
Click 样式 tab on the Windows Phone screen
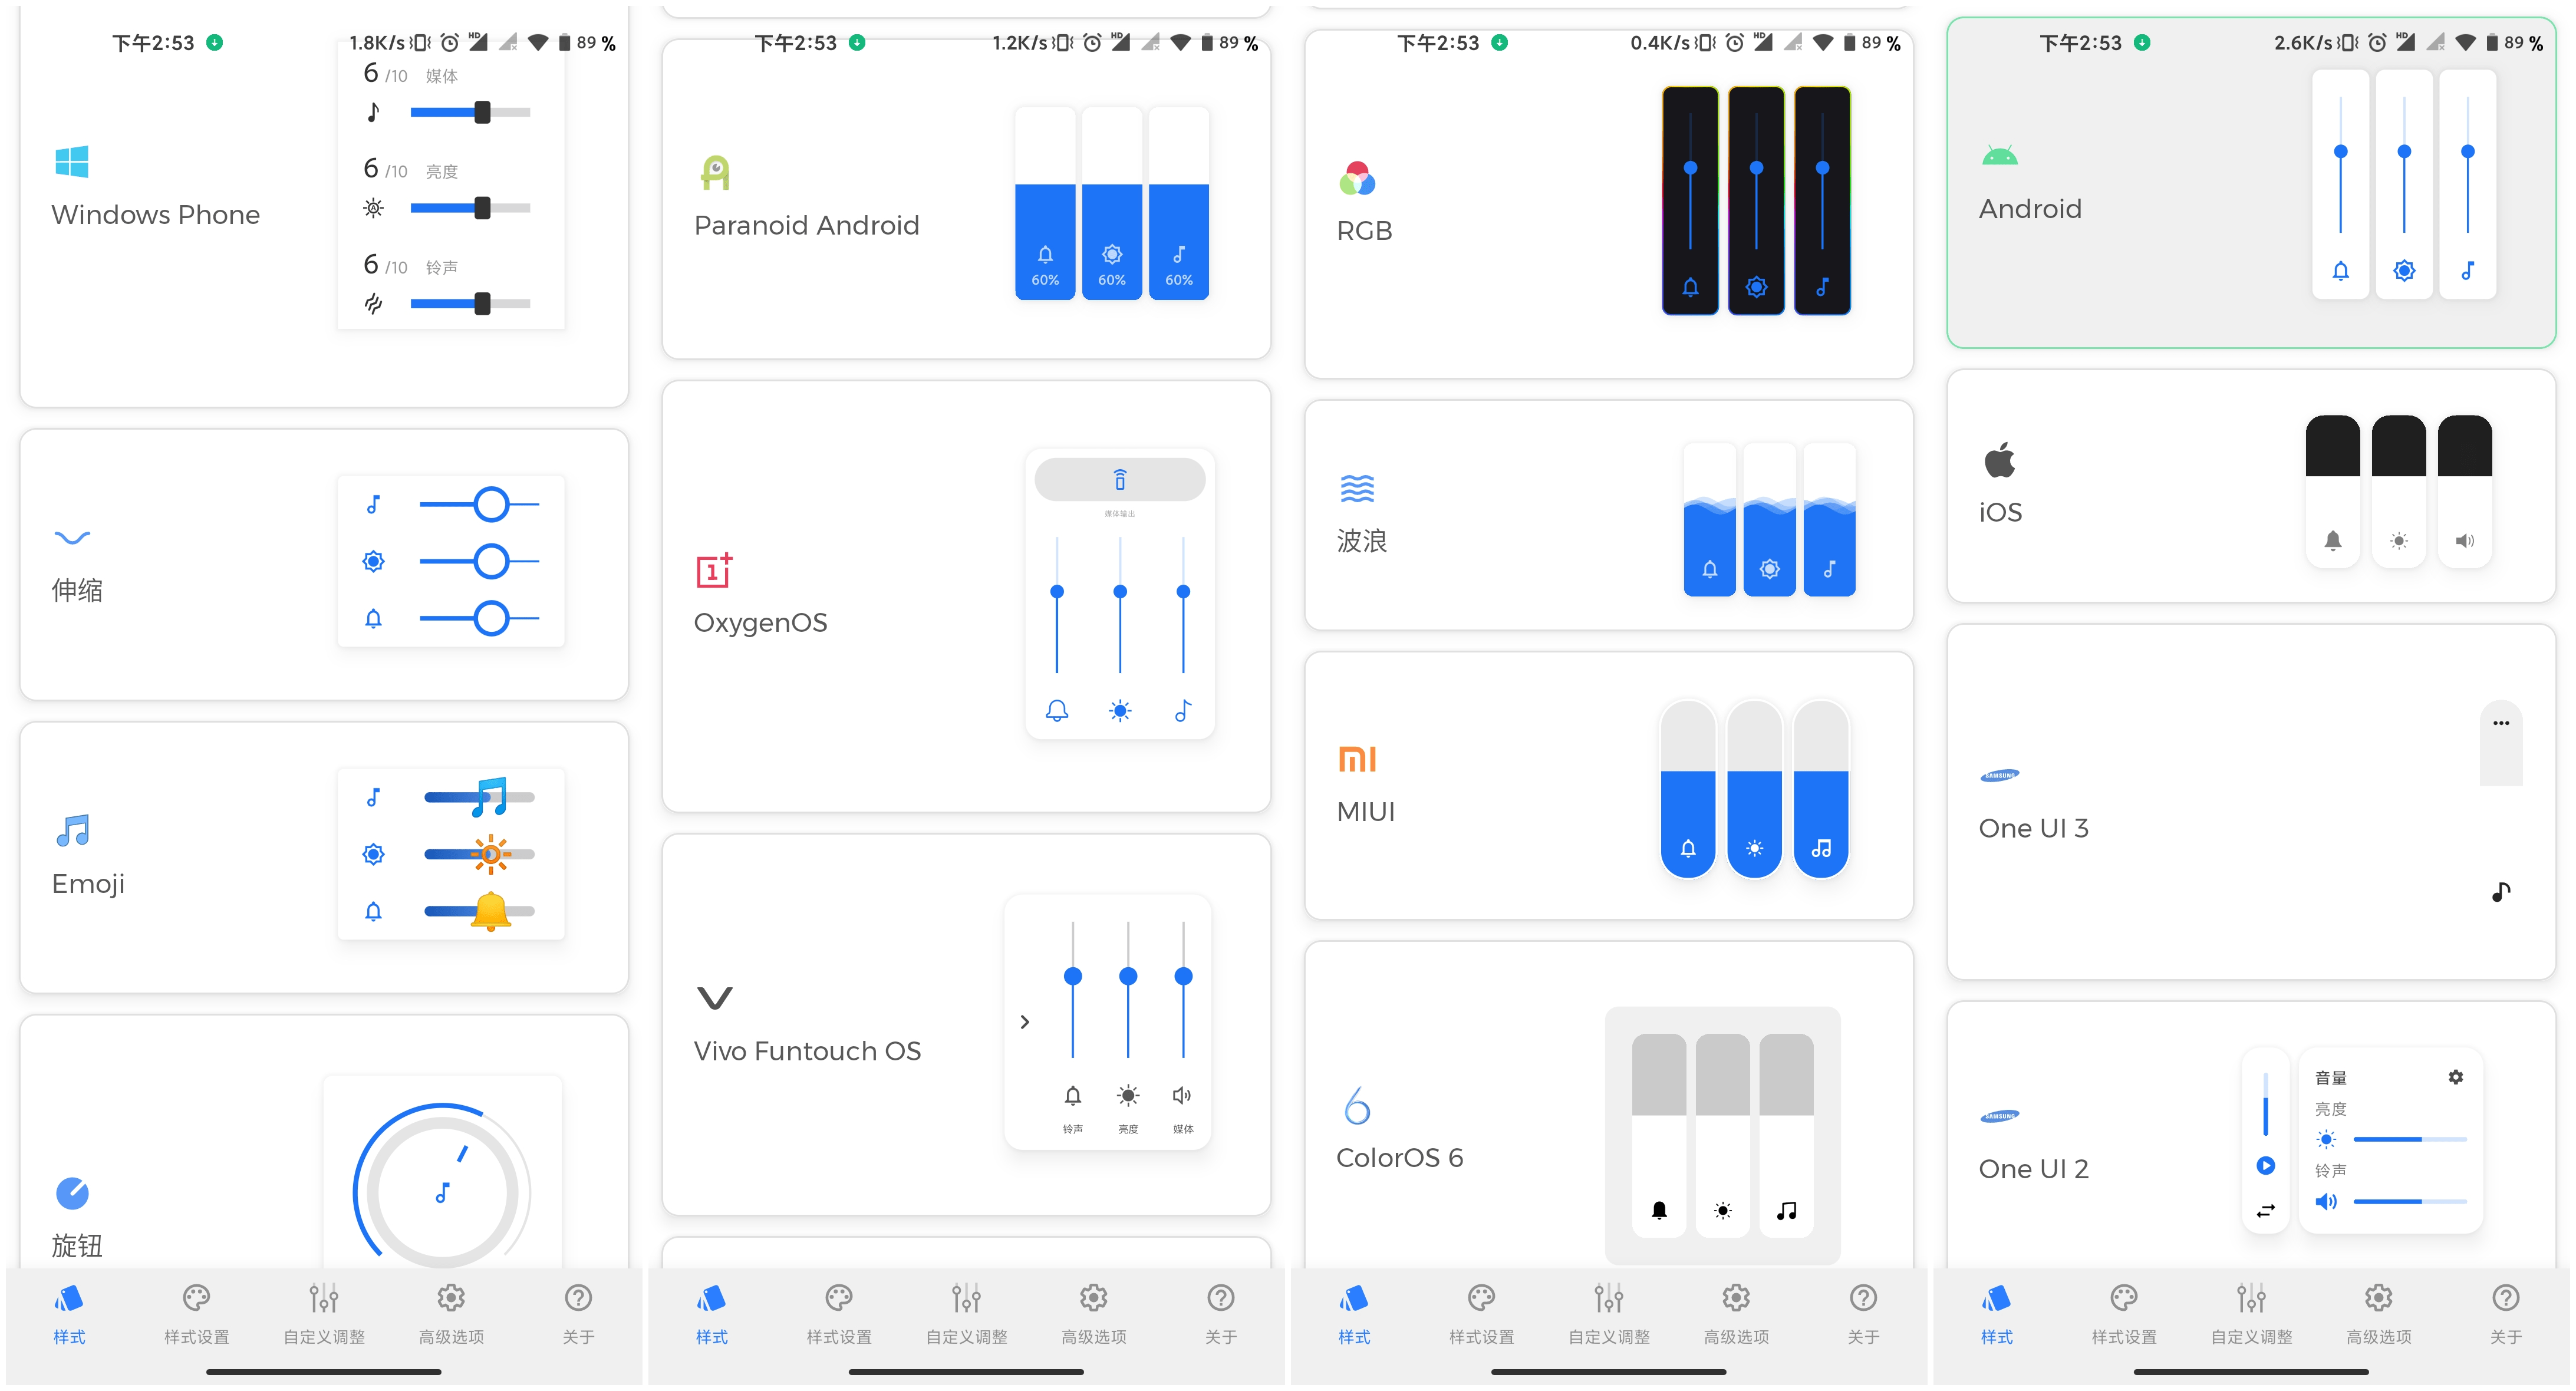[x=69, y=1315]
